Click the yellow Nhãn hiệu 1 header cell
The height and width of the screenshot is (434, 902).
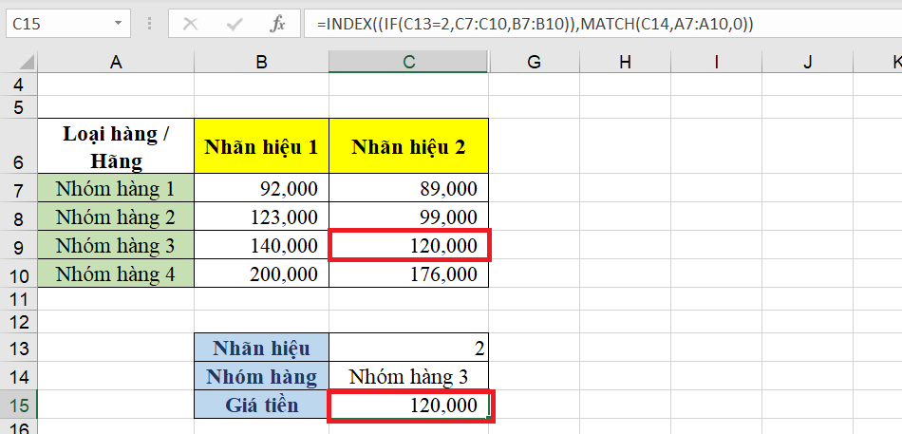click(x=261, y=146)
